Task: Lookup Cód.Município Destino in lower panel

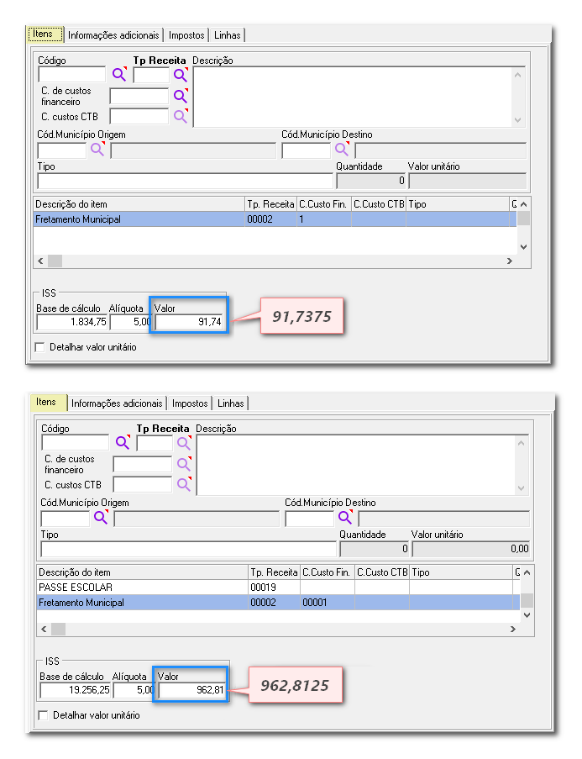Action: [x=345, y=517]
